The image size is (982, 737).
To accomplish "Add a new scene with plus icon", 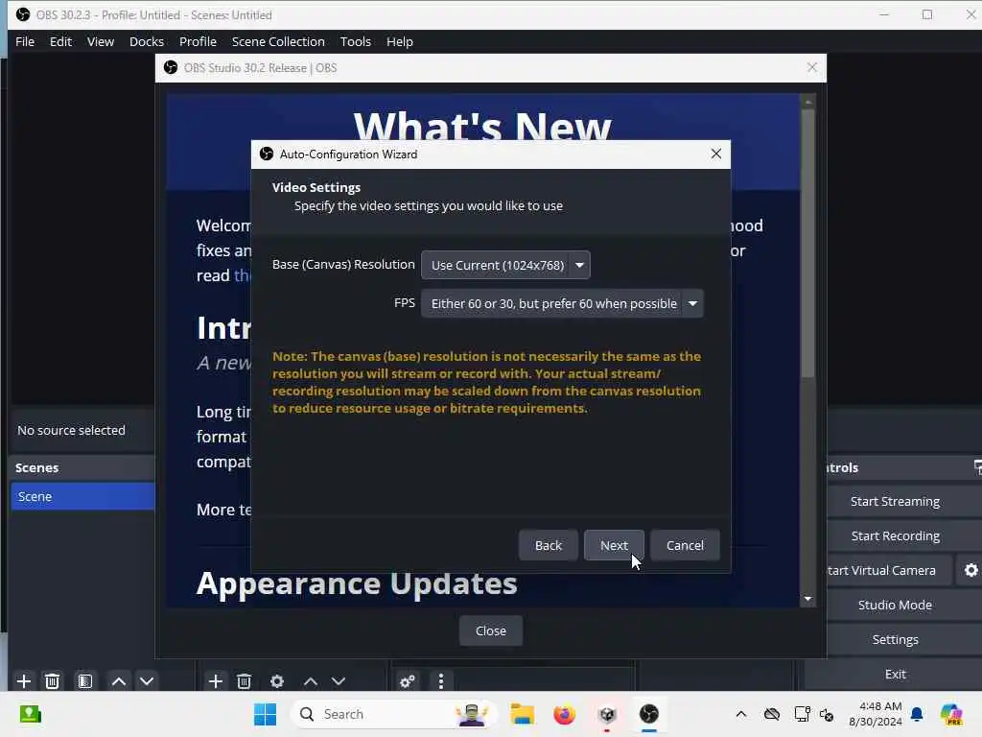I will point(24,681).
